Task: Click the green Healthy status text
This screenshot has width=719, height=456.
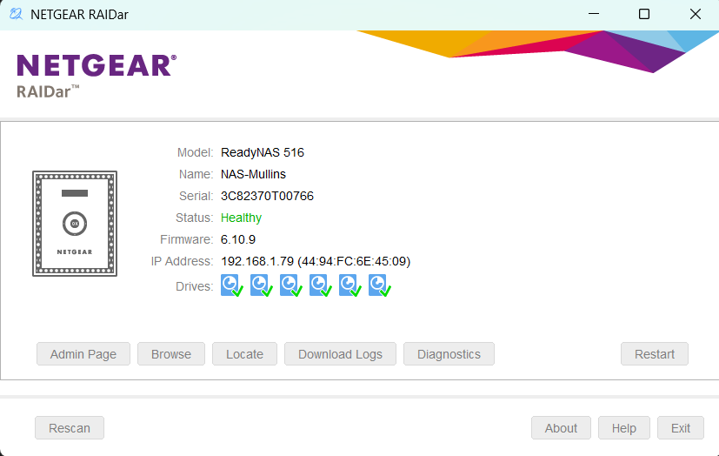Action: 241,218
